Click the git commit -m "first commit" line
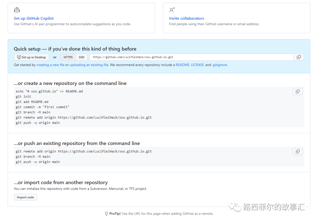This screenshot has height=221, width=315. click(43, 107)
